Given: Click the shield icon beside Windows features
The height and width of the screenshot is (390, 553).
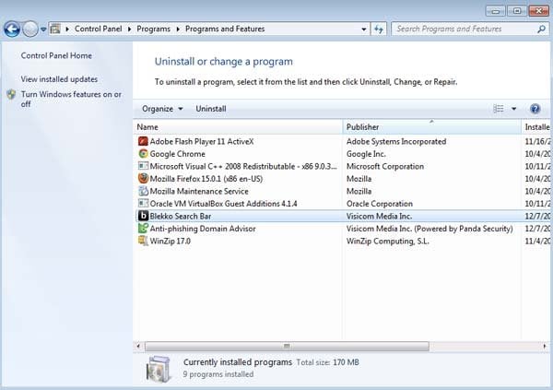Looking at the screenshot, I should 11,94.
